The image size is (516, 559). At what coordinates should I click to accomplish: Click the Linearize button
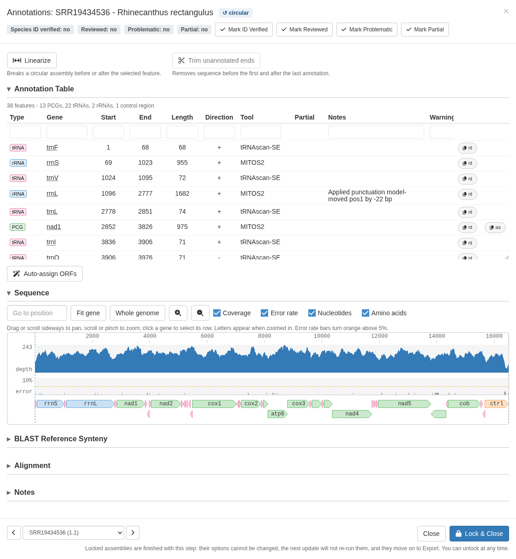coord(32,60)
